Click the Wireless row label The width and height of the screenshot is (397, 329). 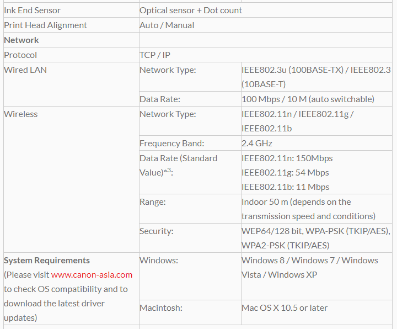click(20, 114)
